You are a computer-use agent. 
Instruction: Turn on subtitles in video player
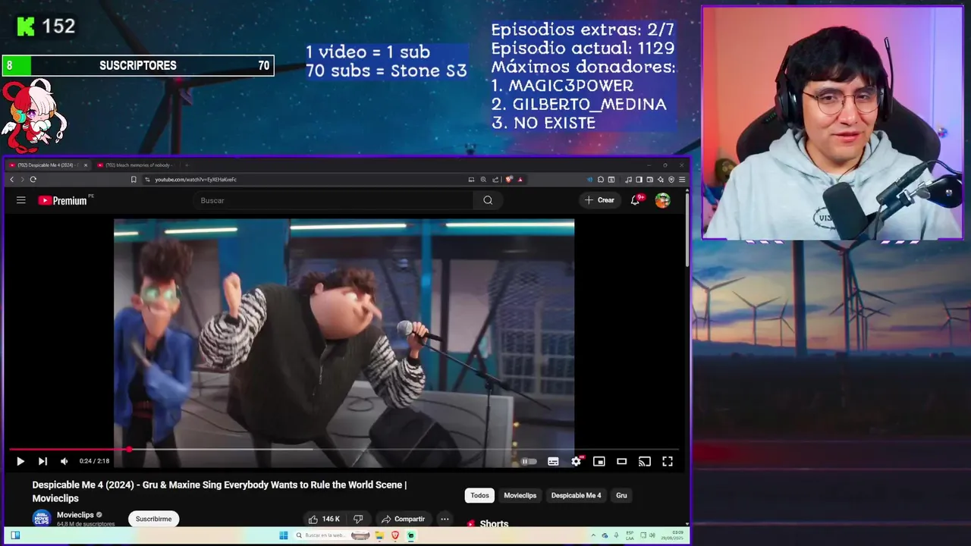[x=553, y=461]
